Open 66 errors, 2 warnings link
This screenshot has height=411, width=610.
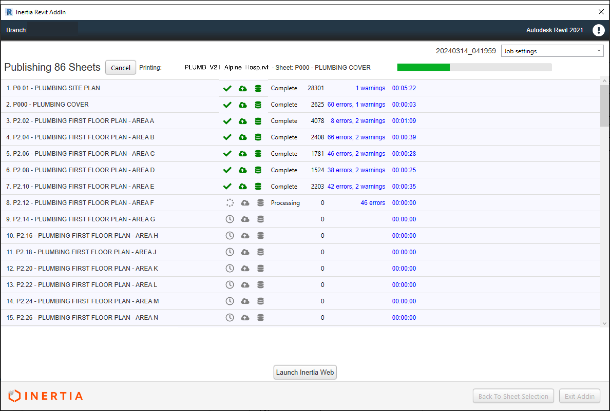(356, 137)
